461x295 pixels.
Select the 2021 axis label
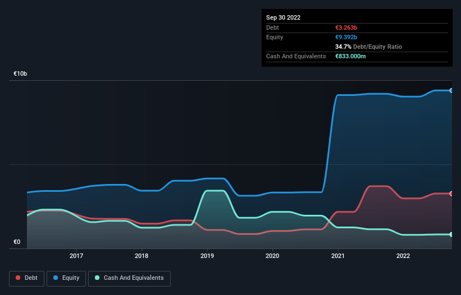[x=338, y=256]
